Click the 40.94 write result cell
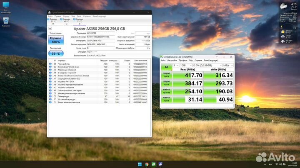The image size is (300, 168). click(218, 100)
